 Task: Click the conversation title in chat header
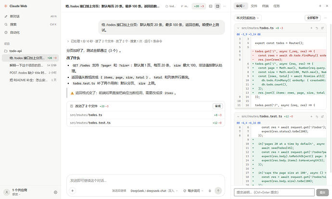pos(113,6)
